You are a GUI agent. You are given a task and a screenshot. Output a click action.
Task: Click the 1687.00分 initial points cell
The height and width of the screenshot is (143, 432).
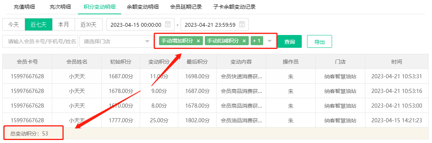[x=121, y=76]
